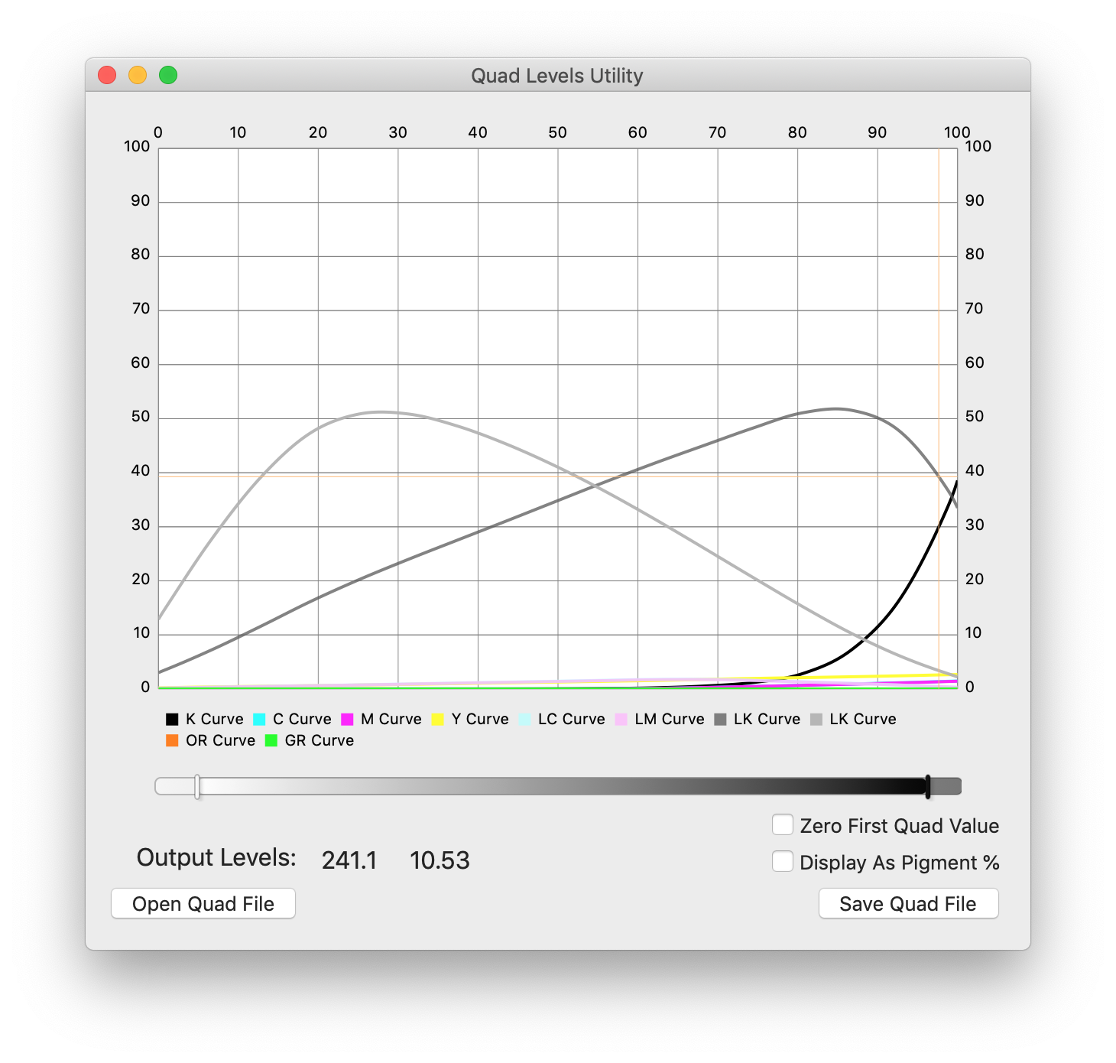1116x1063 pixels.
Task: Click the output level value 241.1
Action: tap(349, 860)
